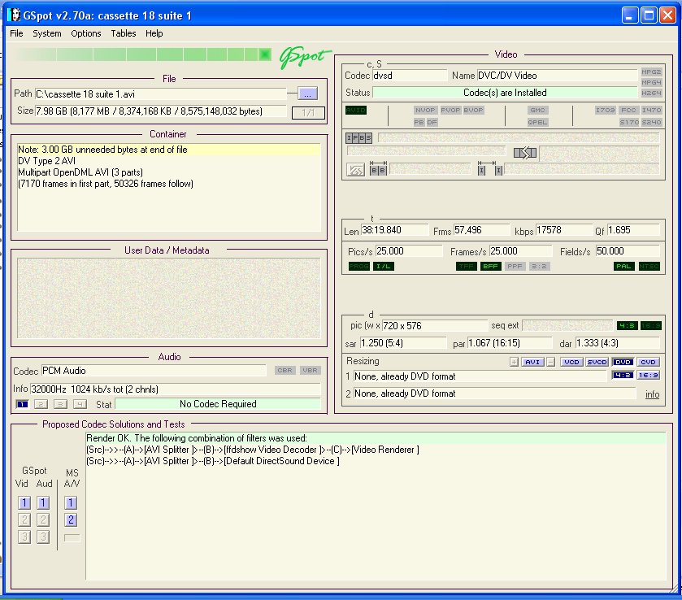The image size is (682, 600).
Task: Click the green progress bar at top
Action: coord(144,54)
